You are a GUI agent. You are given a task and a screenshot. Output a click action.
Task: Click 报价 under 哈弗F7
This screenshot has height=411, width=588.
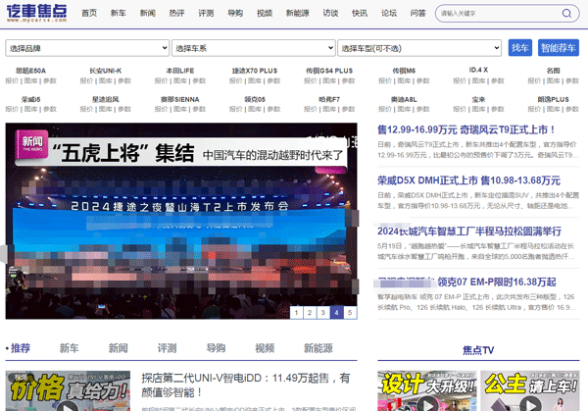point(310,109)
